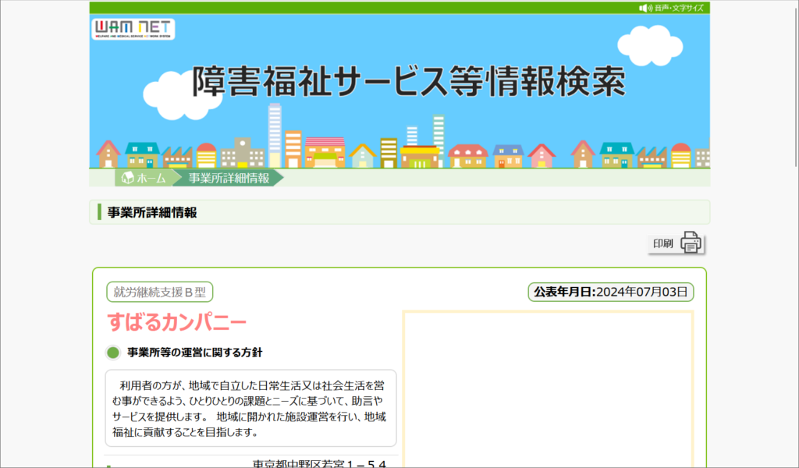The width and height of the screenshot is (799, 468).
Task: Click the 公表年月日 date badge
Action: pyautogui.click(x=610, y=292)
